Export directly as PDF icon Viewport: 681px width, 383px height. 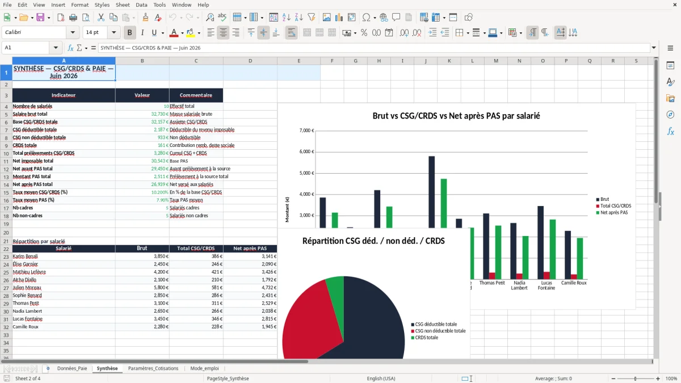click(61, 18)
